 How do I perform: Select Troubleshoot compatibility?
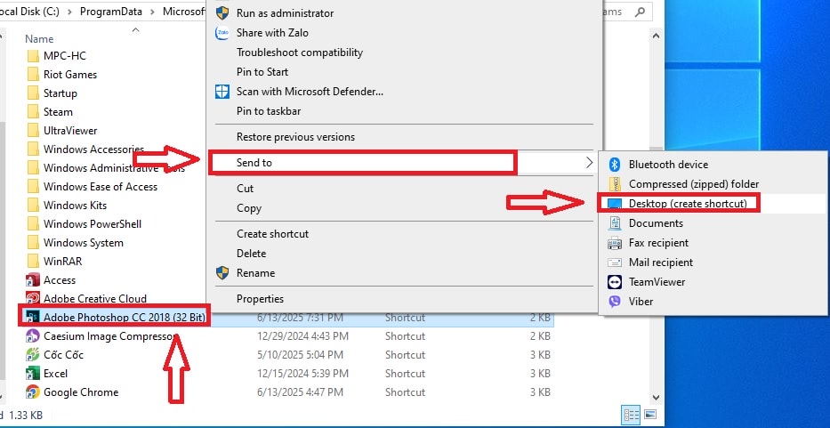tap(300, 52)
